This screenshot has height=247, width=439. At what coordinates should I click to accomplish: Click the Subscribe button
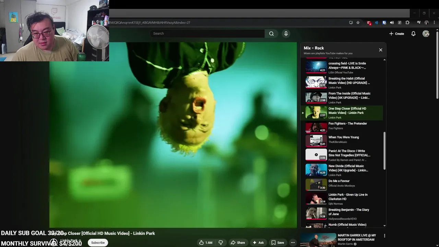pyautogui.click(x=98, y=243)
